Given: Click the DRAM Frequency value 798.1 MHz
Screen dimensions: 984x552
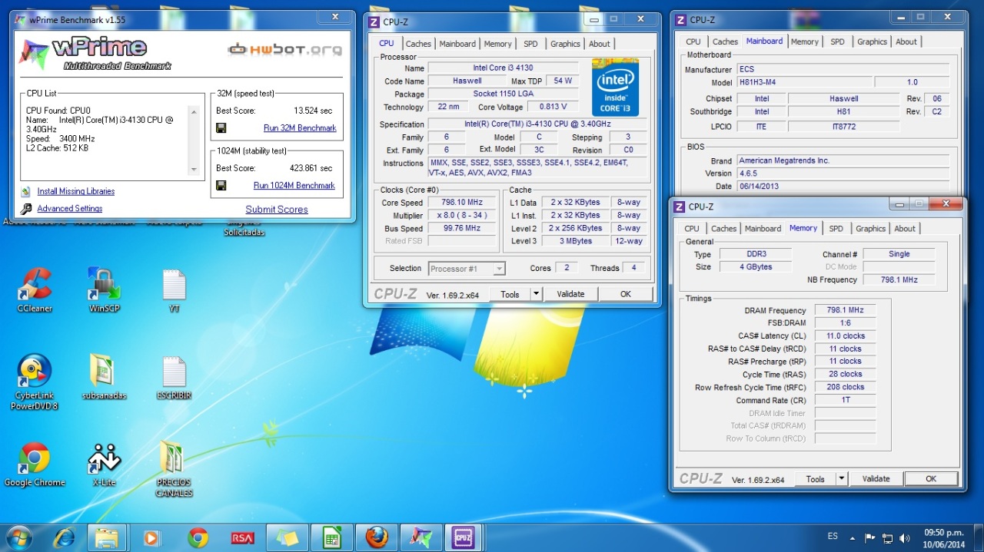Looking at the screenshot, I should coord(845,310).
